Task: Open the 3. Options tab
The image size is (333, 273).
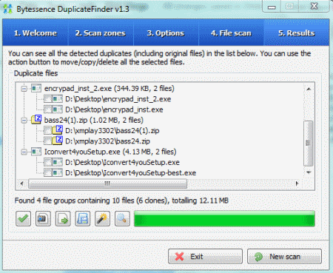Action: 166,33
